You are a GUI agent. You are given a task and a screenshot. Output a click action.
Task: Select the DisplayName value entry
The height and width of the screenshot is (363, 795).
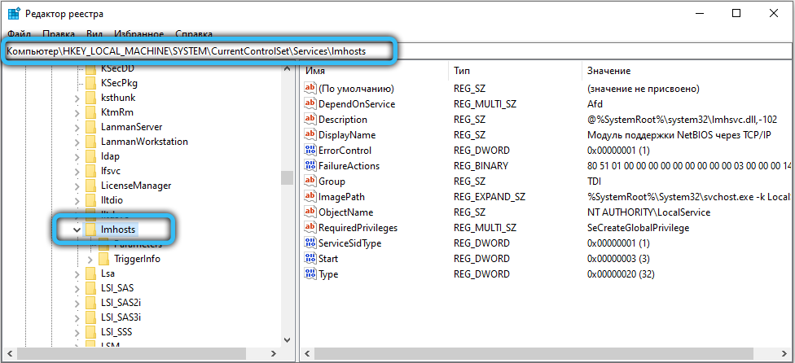pyautogui.click(x=347, y=135)
